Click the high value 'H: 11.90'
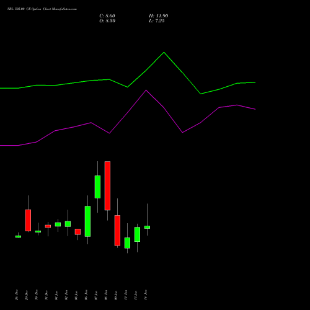 click(x=158, y=16)
